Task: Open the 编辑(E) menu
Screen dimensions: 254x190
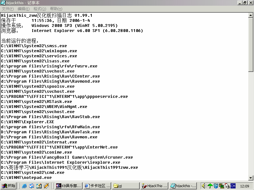Action: point(23,9)
